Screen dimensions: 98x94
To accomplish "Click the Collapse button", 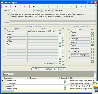I will [49, 69].
